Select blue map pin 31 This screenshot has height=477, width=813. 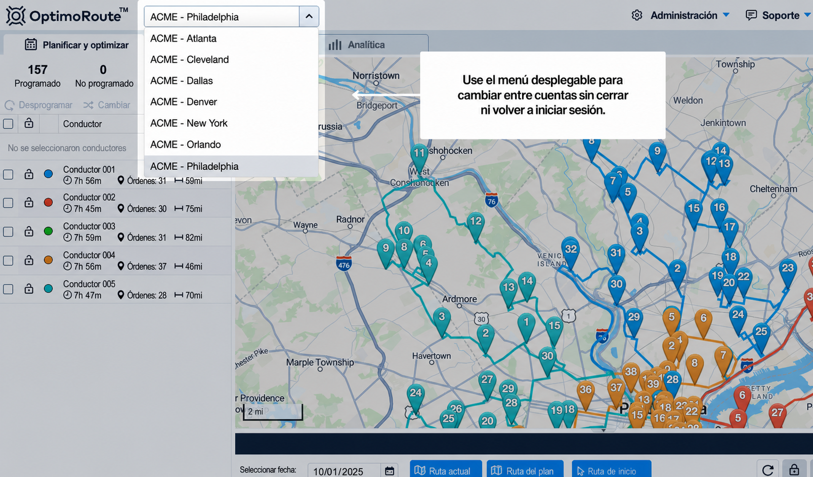[616, 257]
